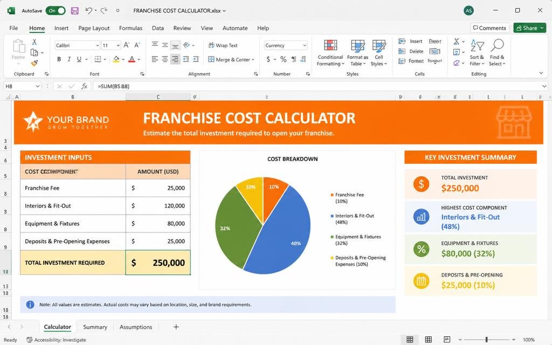
Task: Toggle Underline formatting
Action: [x=79, y=59]
